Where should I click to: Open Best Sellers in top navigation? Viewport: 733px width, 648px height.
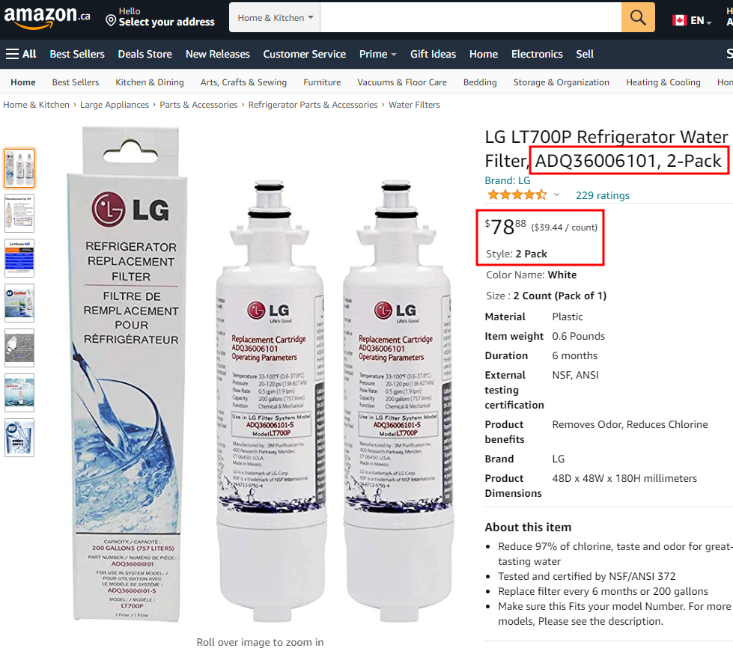pos(77,54)
